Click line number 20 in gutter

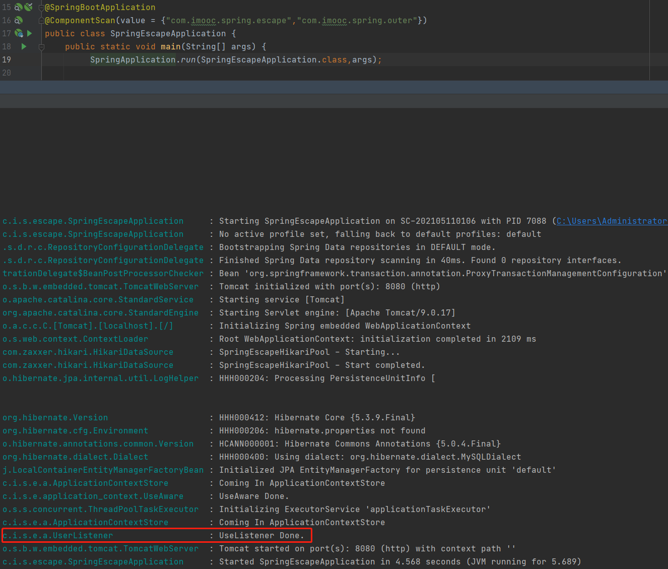click(x=6, y=73)
